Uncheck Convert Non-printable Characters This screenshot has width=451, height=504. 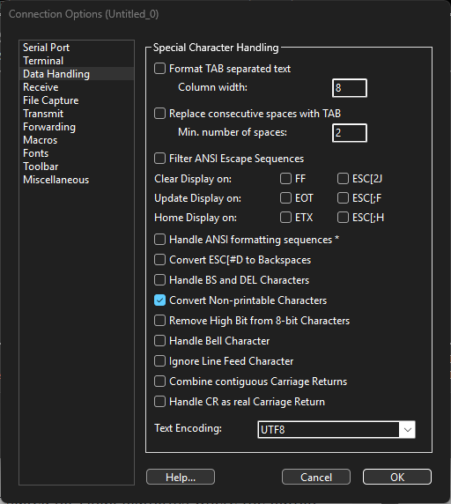coord(159,300)
